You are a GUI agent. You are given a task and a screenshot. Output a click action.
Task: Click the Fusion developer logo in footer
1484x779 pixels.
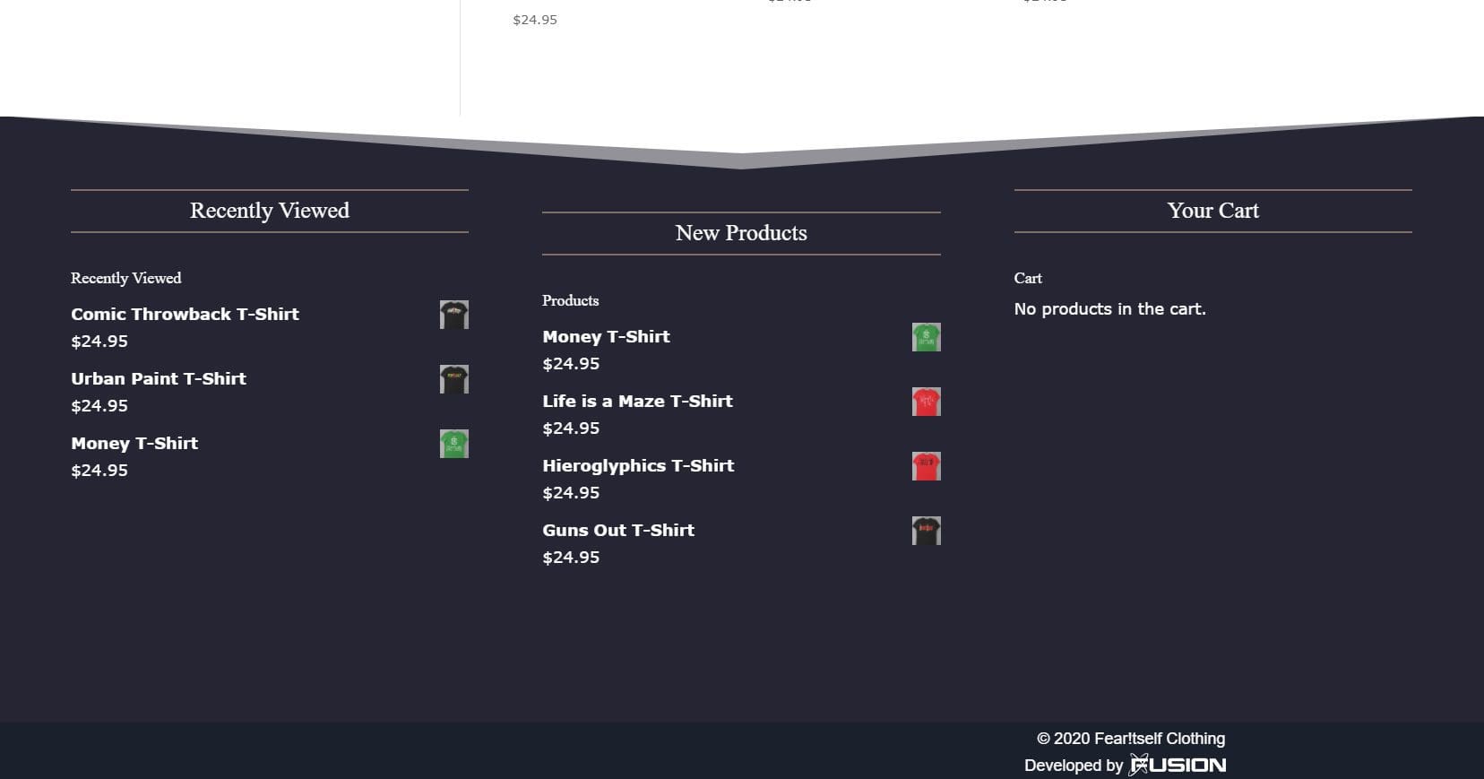point(1178,765)
